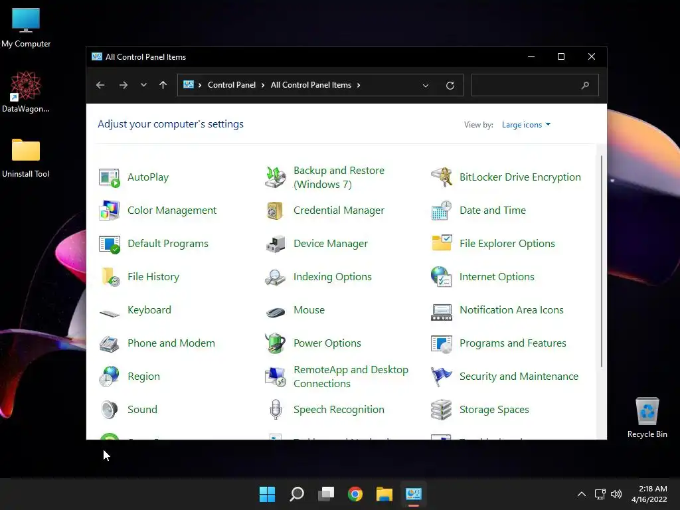Select the Uninstall Tool desktop folder
Screen dimensions: 680x510
pos(26,157)
